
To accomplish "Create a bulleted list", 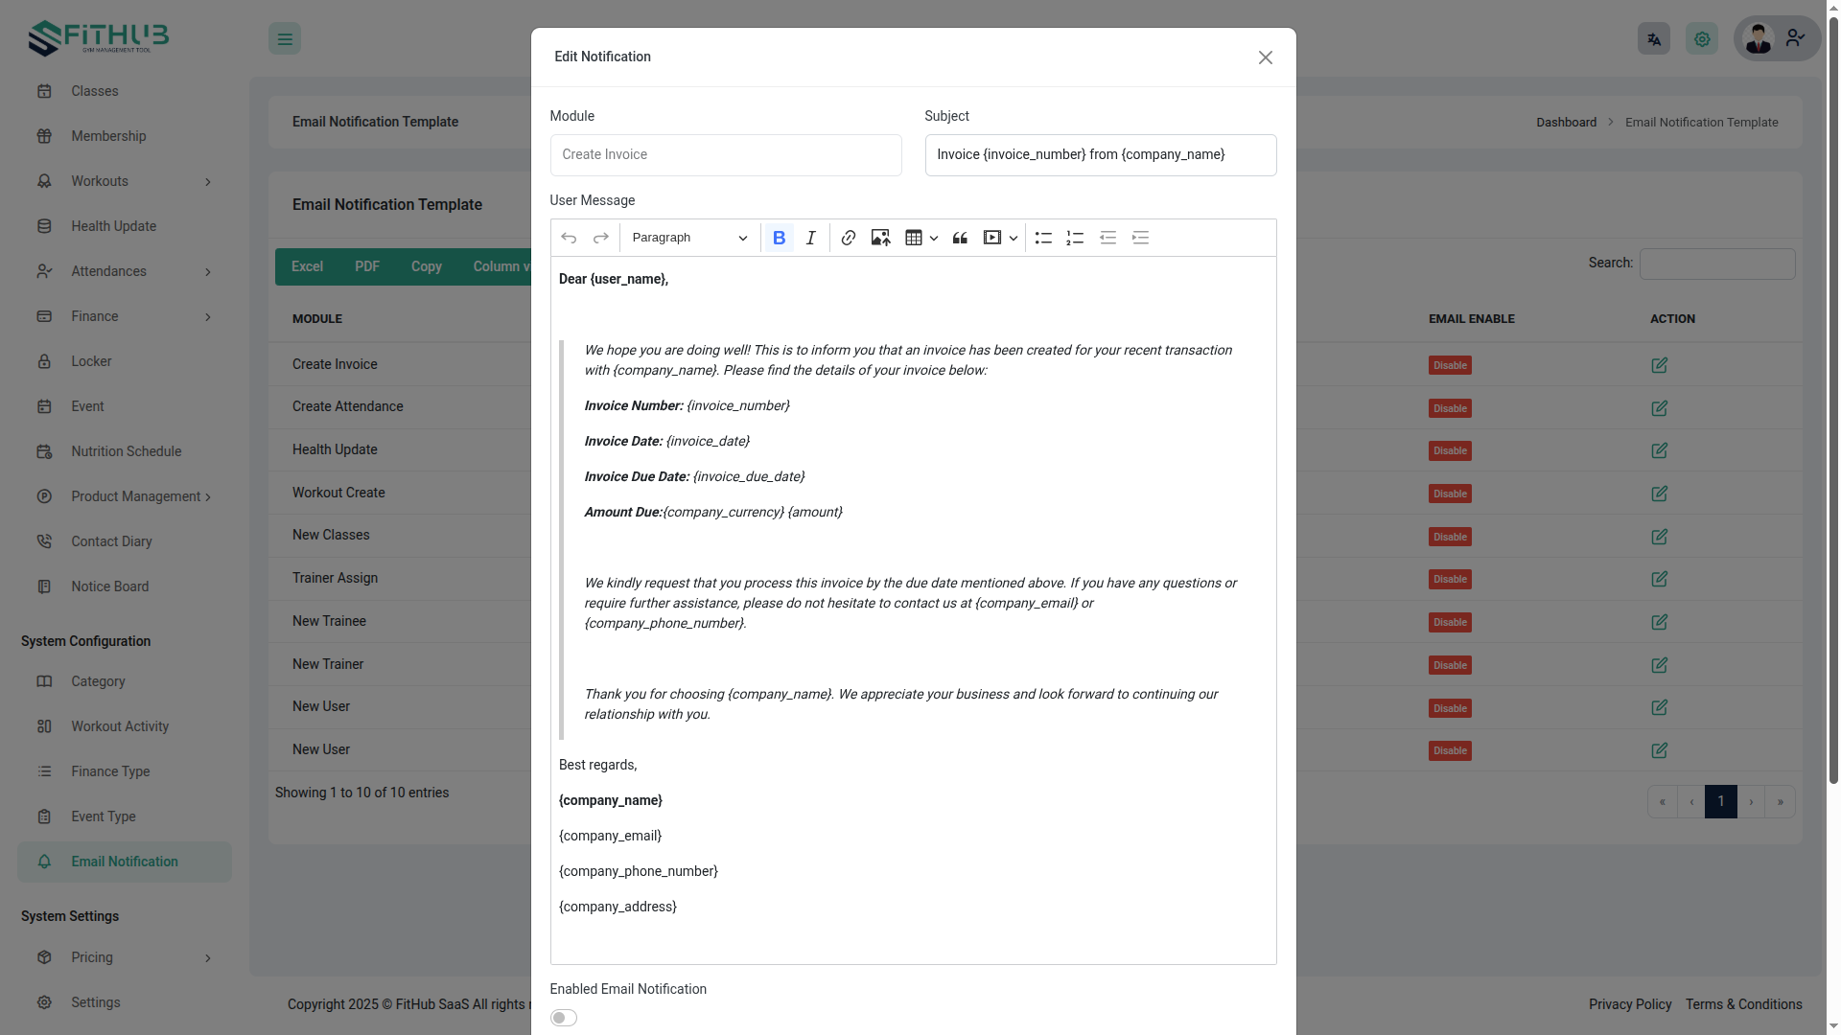I will pyautogui.click(x=1043, y=238).
